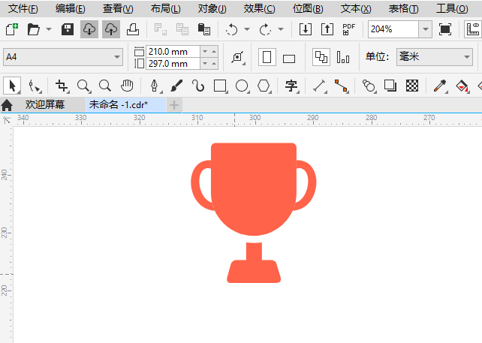The width and height of the screenshot is (482, 343).
Task: Click the Export icon
Action: coord(327,29)
